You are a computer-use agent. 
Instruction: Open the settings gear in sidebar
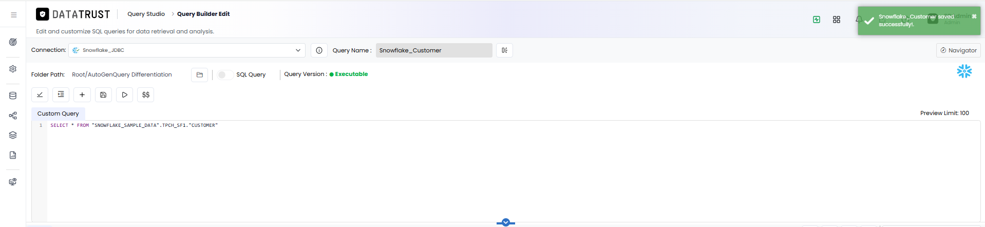coord(13,69)
